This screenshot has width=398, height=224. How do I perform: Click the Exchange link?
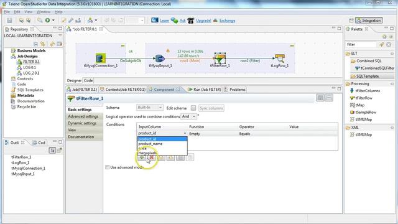227,21
